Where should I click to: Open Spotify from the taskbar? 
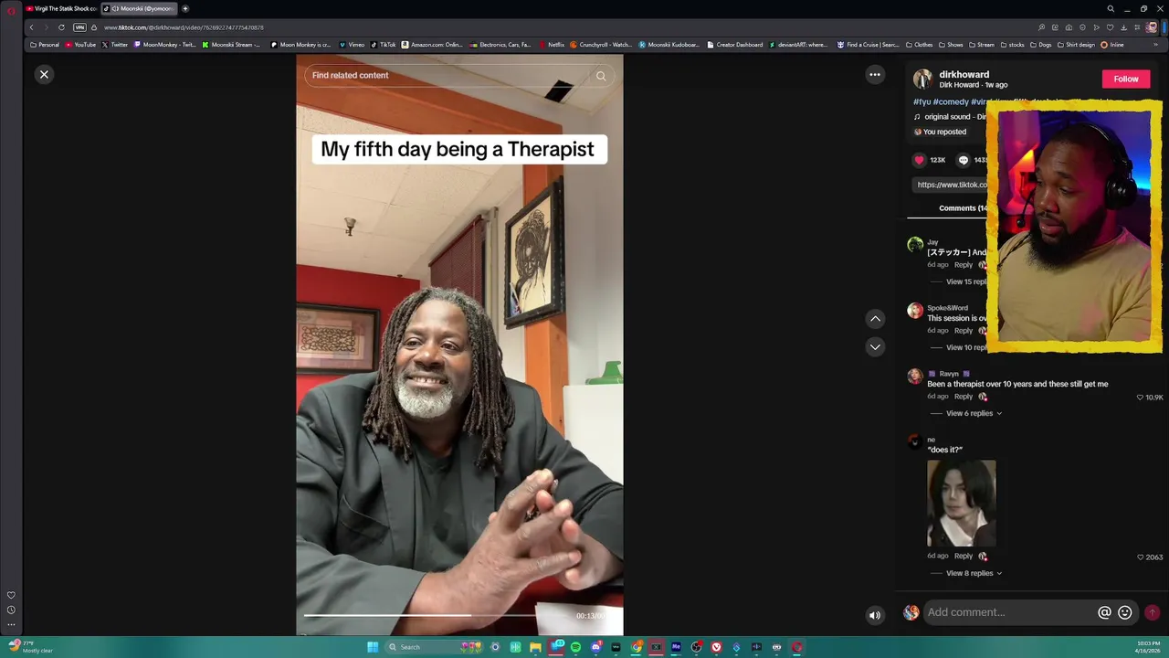tap(575, 647)
